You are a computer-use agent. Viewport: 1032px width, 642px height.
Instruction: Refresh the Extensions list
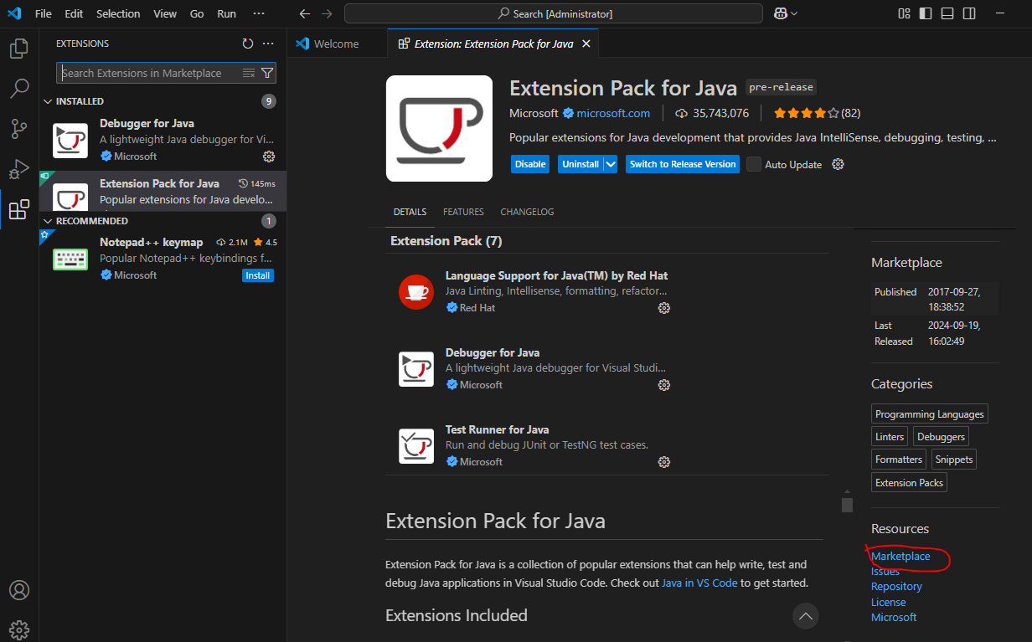click(x=248, y=44)
